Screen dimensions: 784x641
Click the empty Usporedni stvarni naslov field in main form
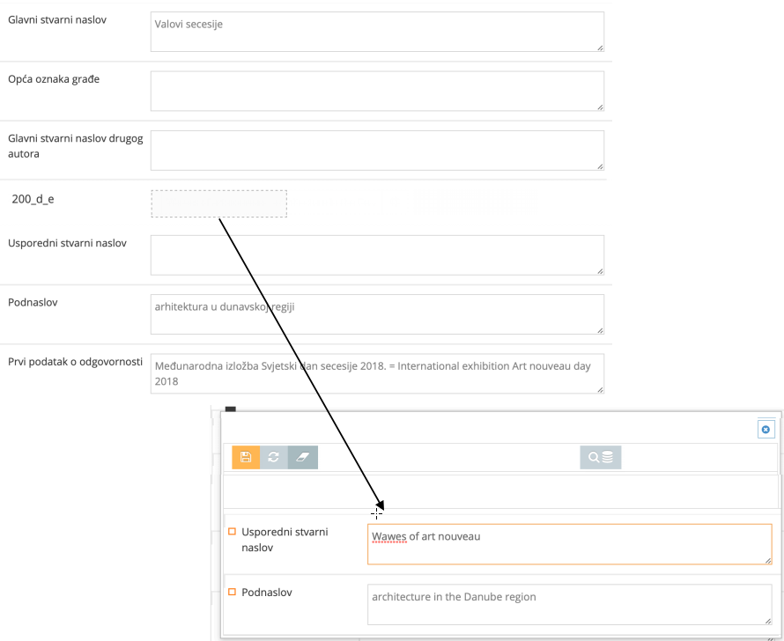pyautogui.click(x=377, y=254)
